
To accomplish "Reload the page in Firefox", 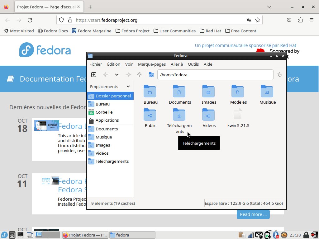I will [x=30, y=20].
